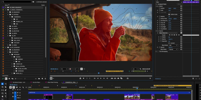Click Mark In in Program Monitor
This screenshot has height=100, width=201.
[x=87, y=78]
